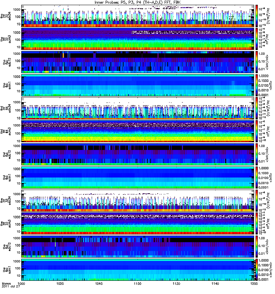
Task: Click the <|nT|> unit label of tha fbk scm1 color bar
Action: tap(271, 85)
